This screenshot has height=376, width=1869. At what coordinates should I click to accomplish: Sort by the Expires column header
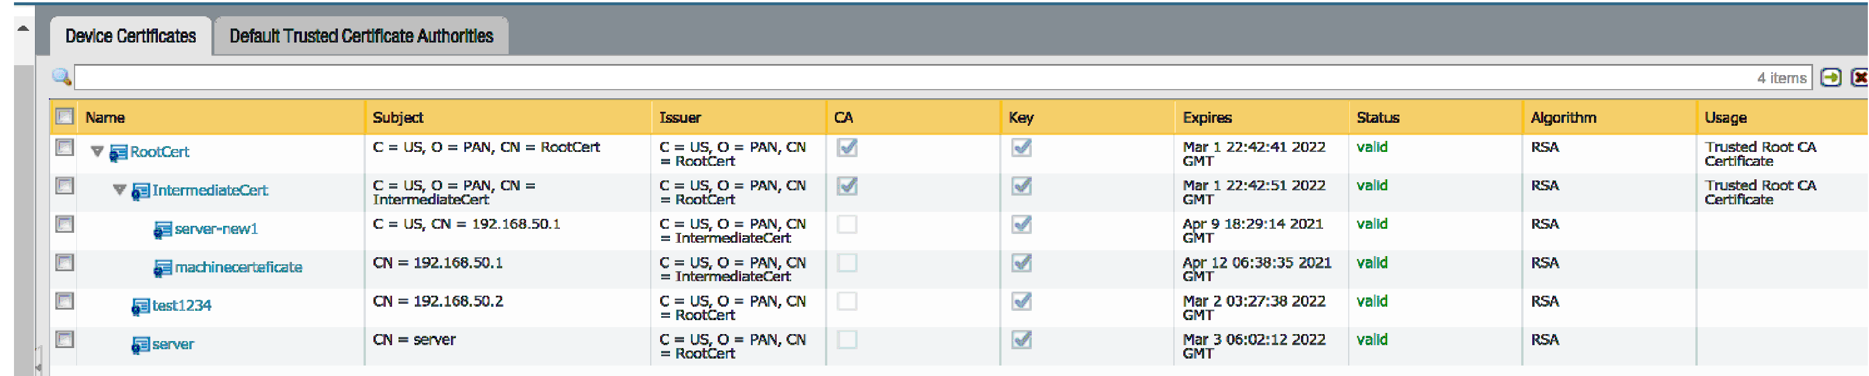pos(1207,118)
